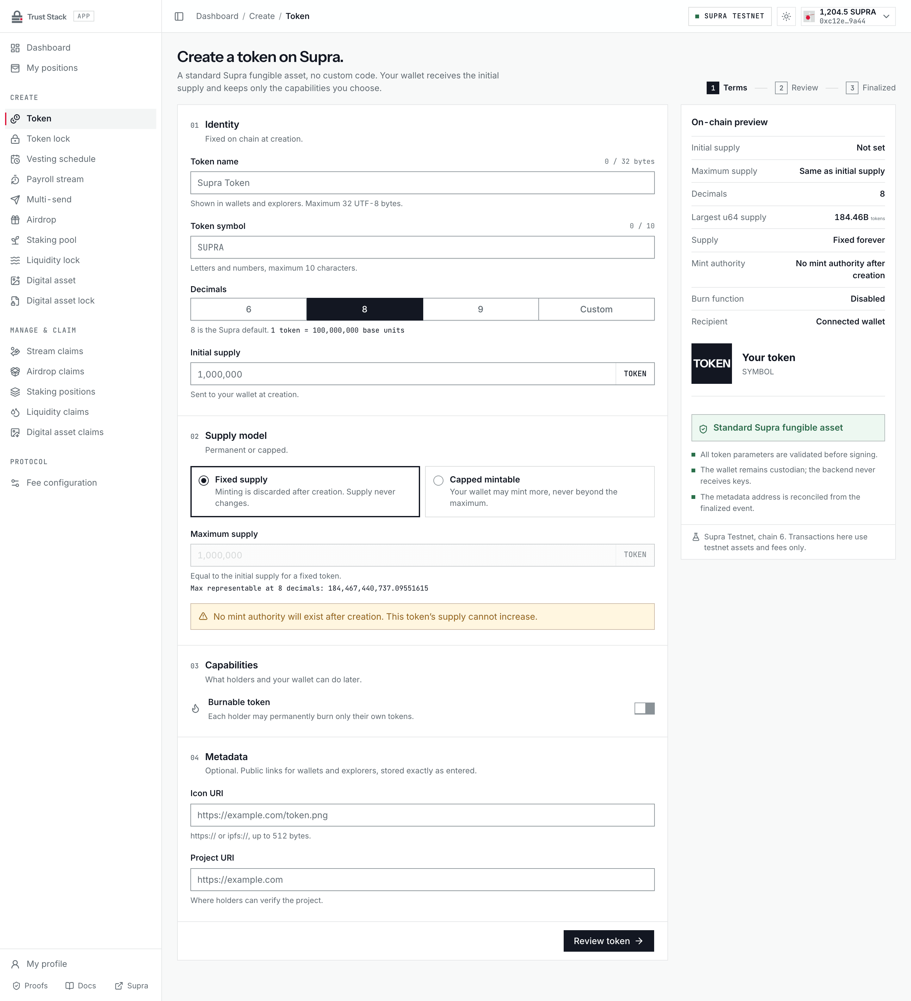Click the Trust Stack logo icon
The image size is (911, 1001).
[x=17, y=16]
